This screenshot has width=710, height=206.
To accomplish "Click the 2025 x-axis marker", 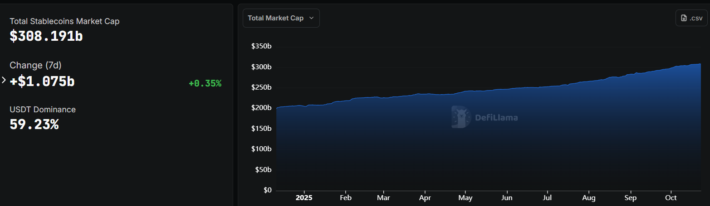I will tap(304, 198).
